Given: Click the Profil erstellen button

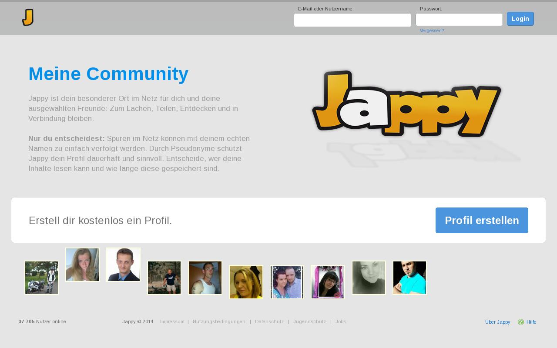Looking at the screenshot, I should point(482,220).
